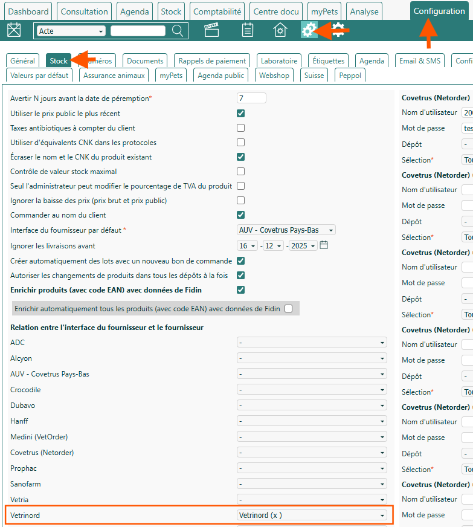Select the Stock settings sub-tab

[59, 61]
